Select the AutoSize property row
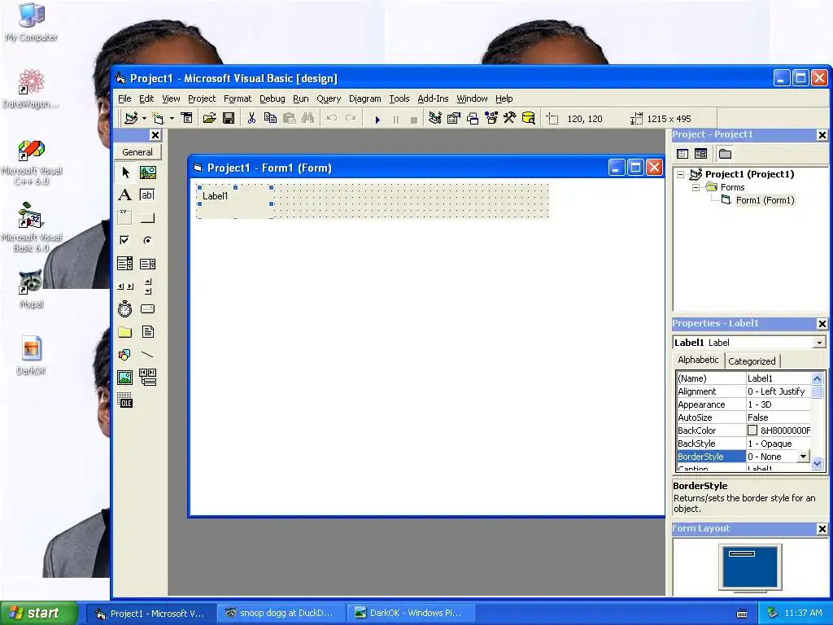This screenshot has height=625, width=833. [x=744, y=417]
